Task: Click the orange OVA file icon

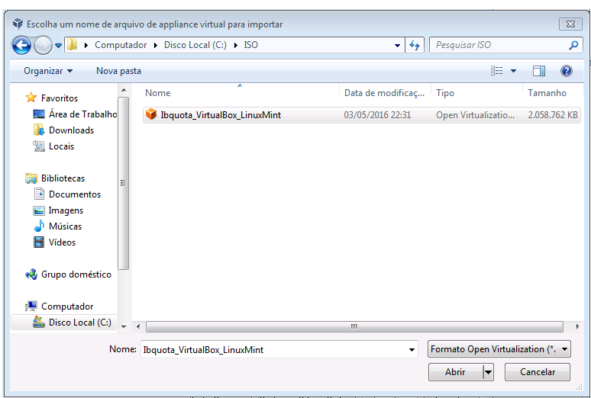Action: click(x=151, y=114)
